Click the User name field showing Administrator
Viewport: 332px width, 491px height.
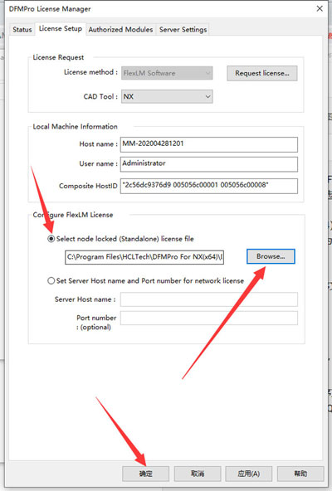209,164
